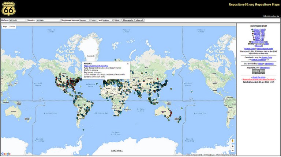This screenshot has width=281, height=157.
Task: Click the OPUS legend marker icon
Action: click(254, 40)
